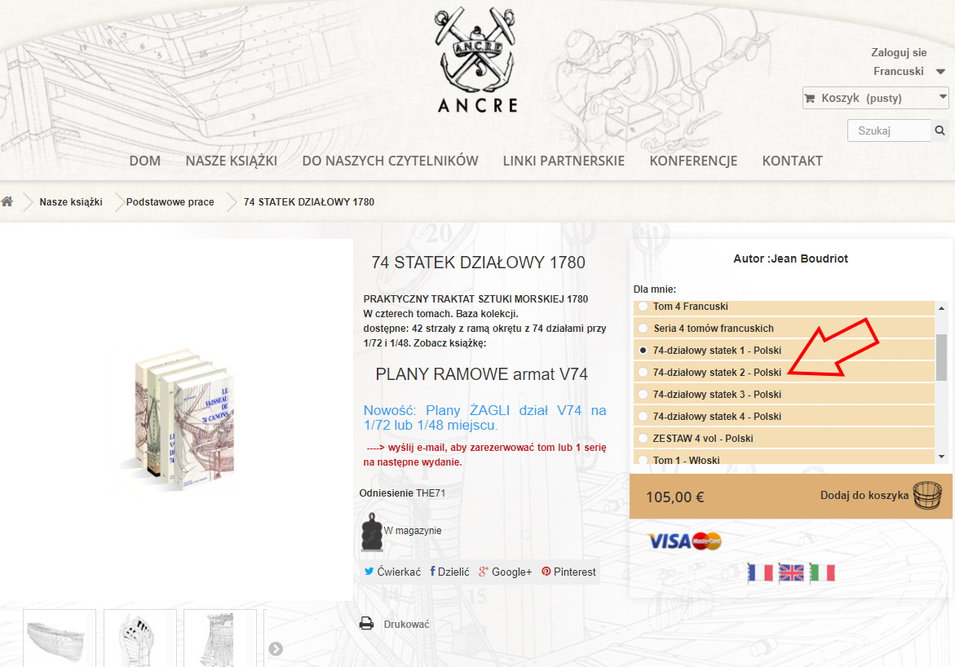Click the search magnifier icon
The height and width of the screenshot is (667, 955).
coord(940,130)
